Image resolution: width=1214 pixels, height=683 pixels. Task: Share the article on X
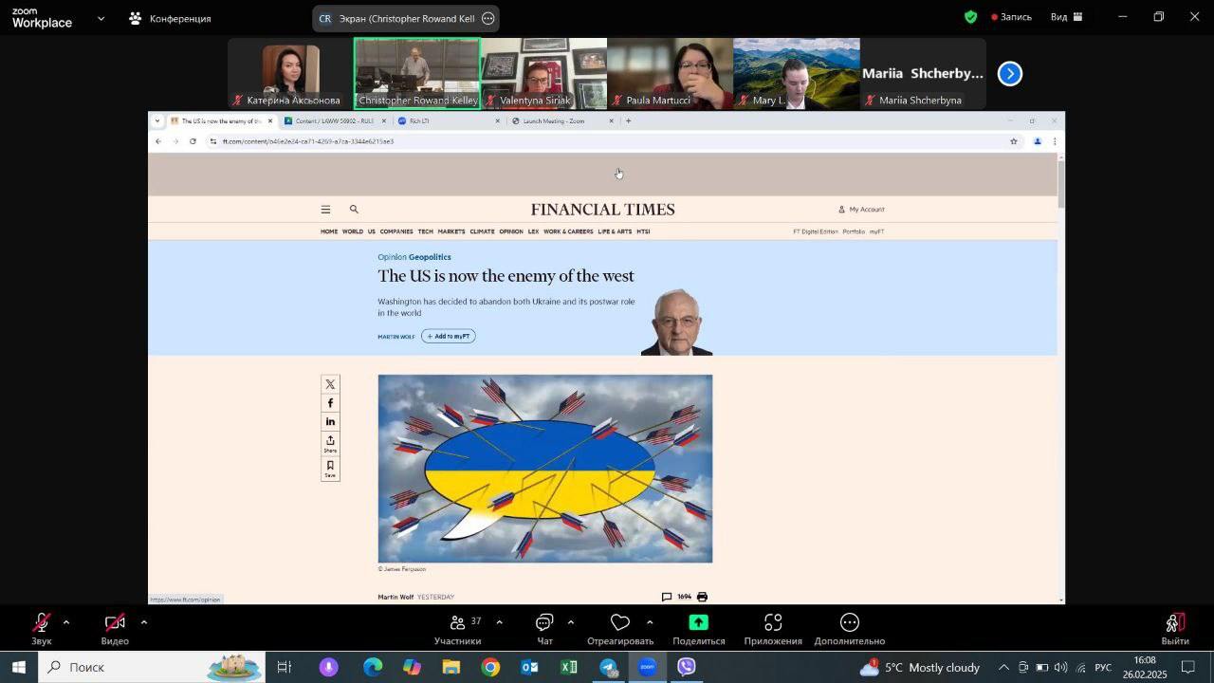330,384
